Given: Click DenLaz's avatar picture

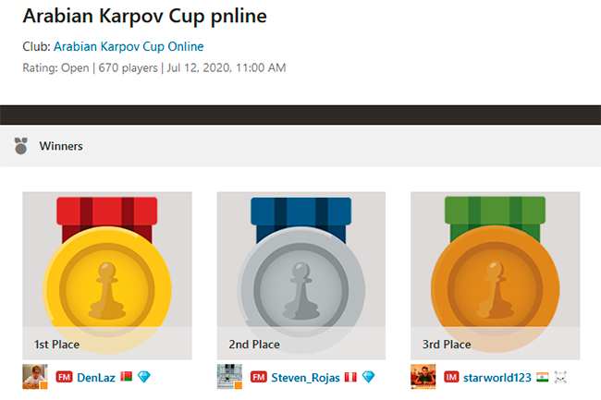Looking at the screenshot, I should (x=35, y=377).
